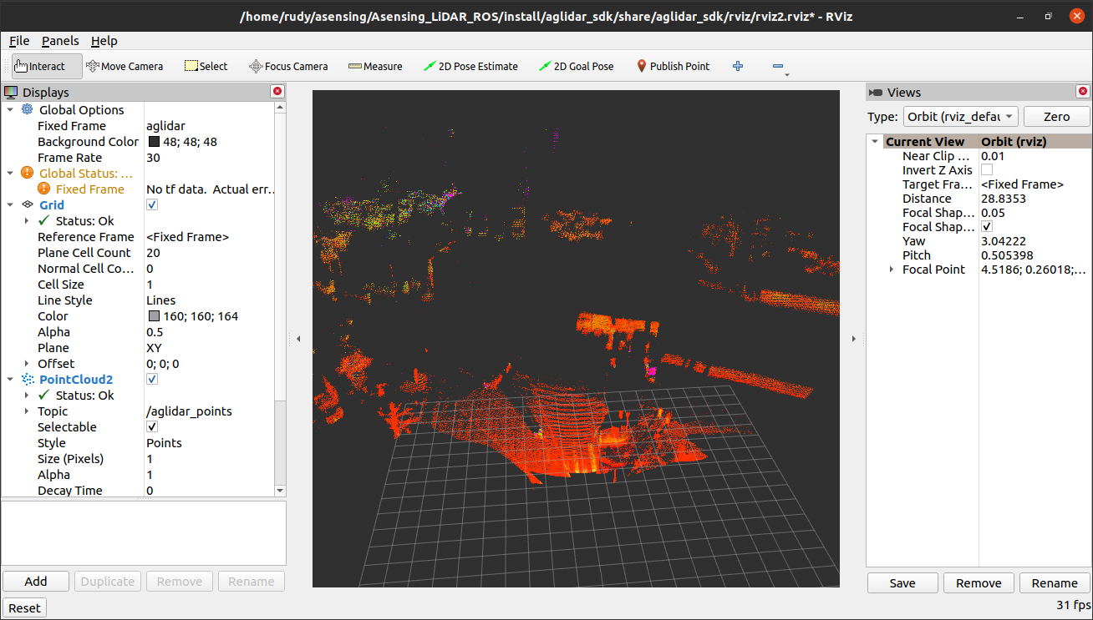Activate the Measure tool
1093x620 pixels.
click(x=374, y=66)
